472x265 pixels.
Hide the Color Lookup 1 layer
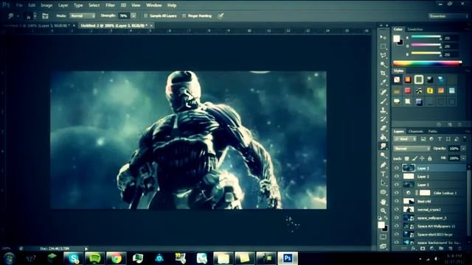click(x=397, y=193)
